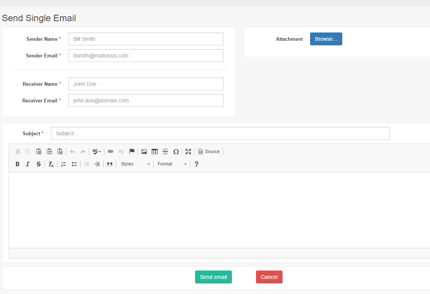This screenshot has width=430, height=294.
Task: Toggle bulleted list
Action: (x=74, y=164)
